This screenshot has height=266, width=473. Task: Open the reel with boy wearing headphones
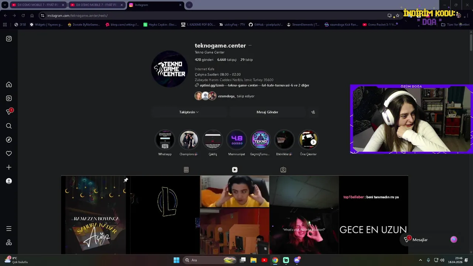click(x=235, y=215)
